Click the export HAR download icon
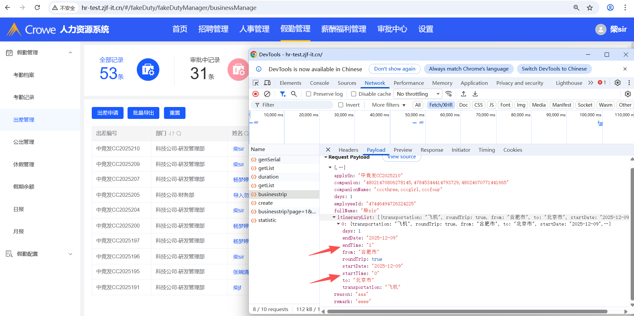 pyautogui.click(x=475, y=94)
